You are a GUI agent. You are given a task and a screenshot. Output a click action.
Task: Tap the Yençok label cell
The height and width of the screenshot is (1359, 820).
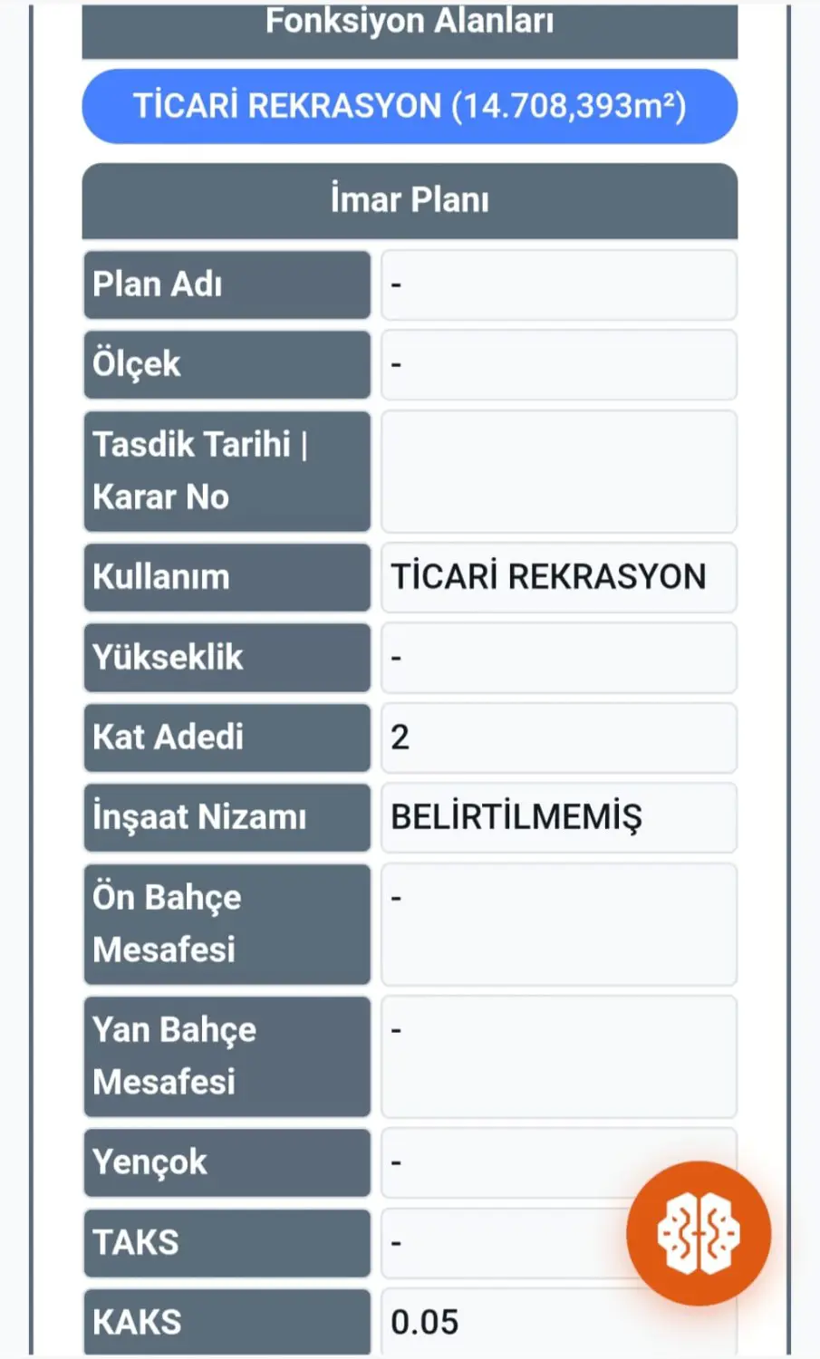227,1162
